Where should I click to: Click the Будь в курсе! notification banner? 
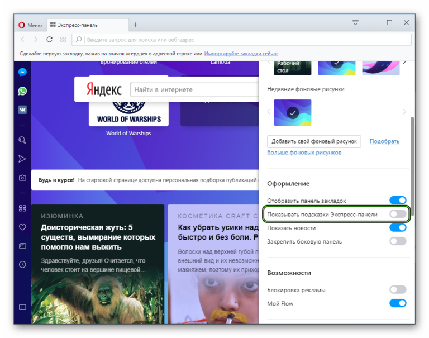pyautogui.click(x=145, y=180)
